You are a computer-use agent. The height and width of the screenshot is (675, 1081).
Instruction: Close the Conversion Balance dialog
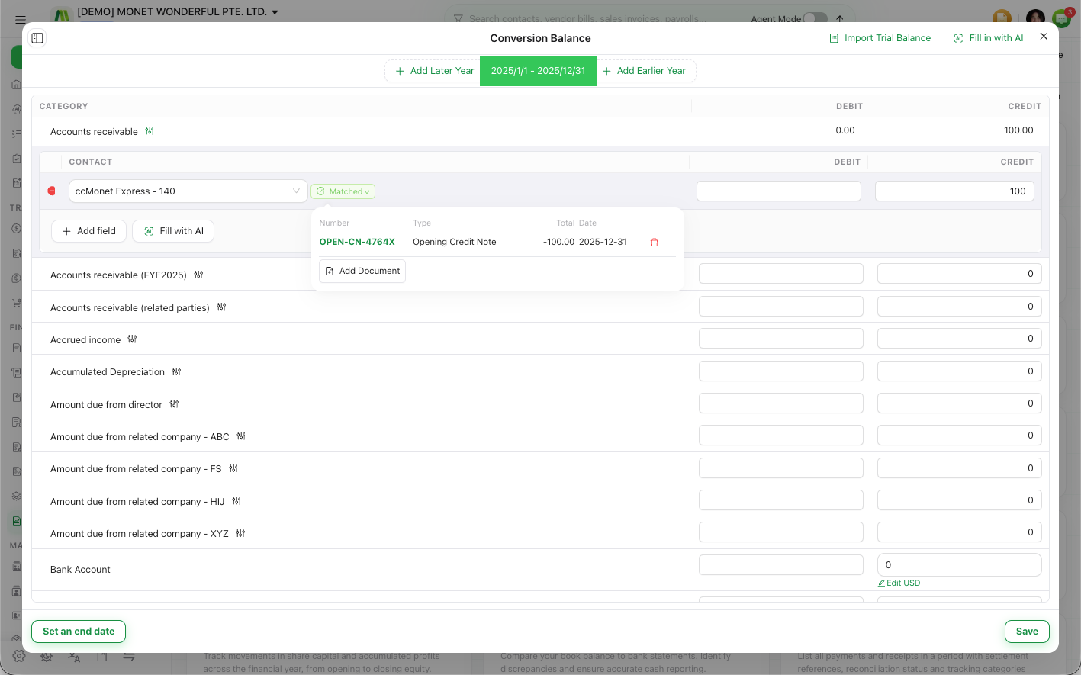click(x=1044, y=37)
